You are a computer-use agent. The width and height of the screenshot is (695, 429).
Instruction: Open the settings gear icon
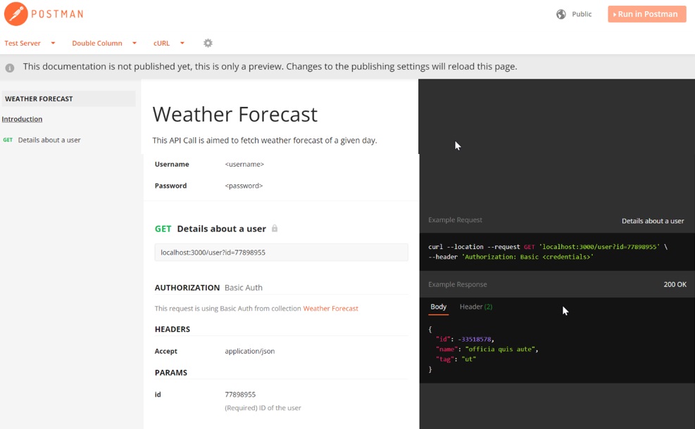click(x=208, y=43)
